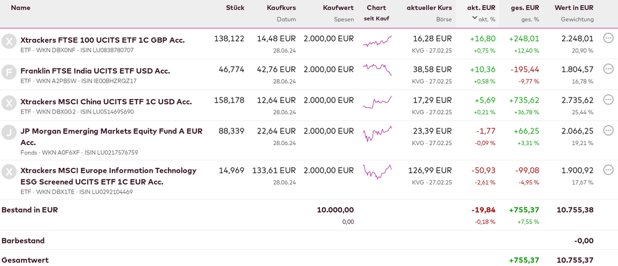Image resolution: width=618 pixels, height=266 pixels.
Task: Open more options for Xtrackers MSCI China row
Action: pos(608,99)
